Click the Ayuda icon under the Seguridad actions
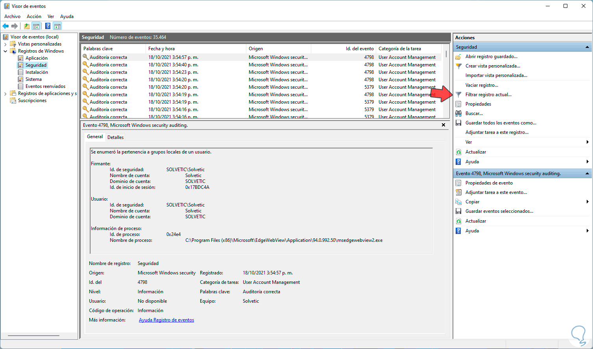The image size is (593, 349). point(458,162)
